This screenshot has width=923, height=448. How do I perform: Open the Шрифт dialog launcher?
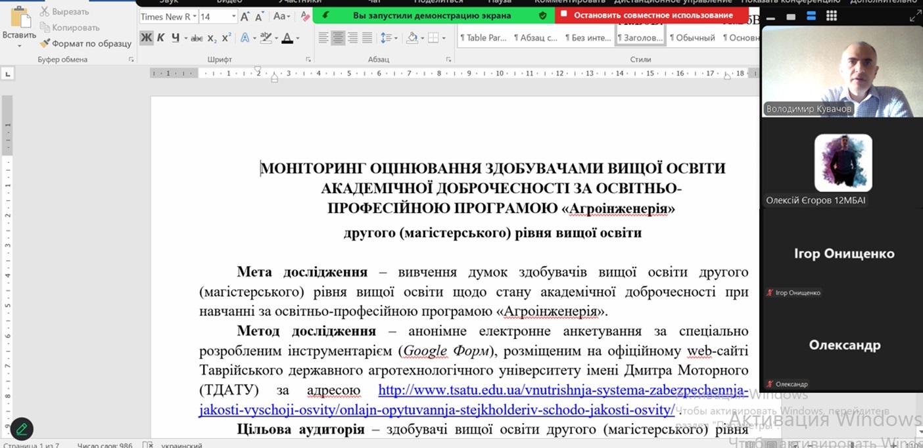pyautogui.click(x=308, y=60)
